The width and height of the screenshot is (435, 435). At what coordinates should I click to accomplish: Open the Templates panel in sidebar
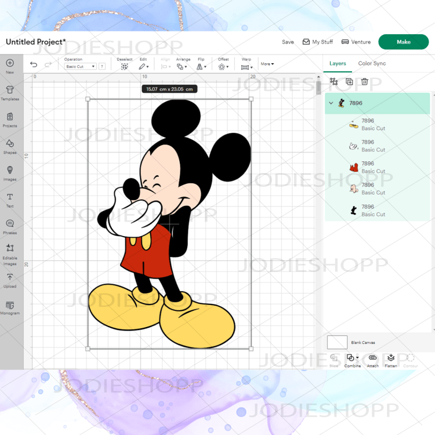(x=10, y=93)
